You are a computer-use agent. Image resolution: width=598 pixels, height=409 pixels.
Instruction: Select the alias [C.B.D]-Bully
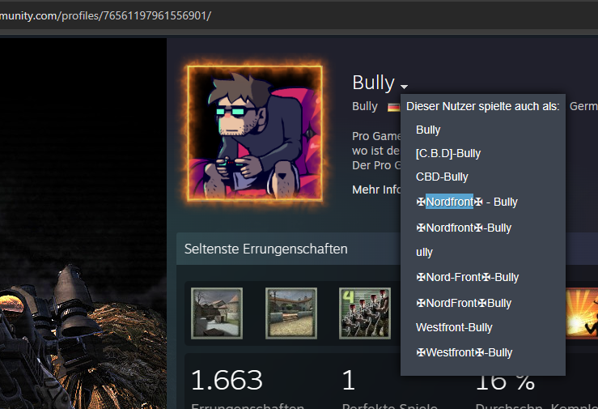[x=448, y=153]
